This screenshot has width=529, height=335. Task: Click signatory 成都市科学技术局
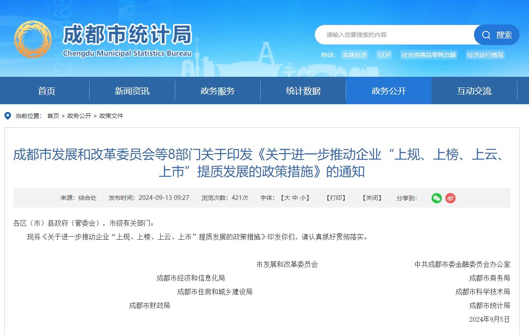click(483, 292)
